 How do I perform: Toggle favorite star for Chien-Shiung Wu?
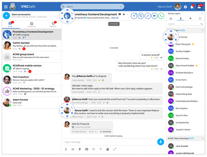[x=193, y=44]
